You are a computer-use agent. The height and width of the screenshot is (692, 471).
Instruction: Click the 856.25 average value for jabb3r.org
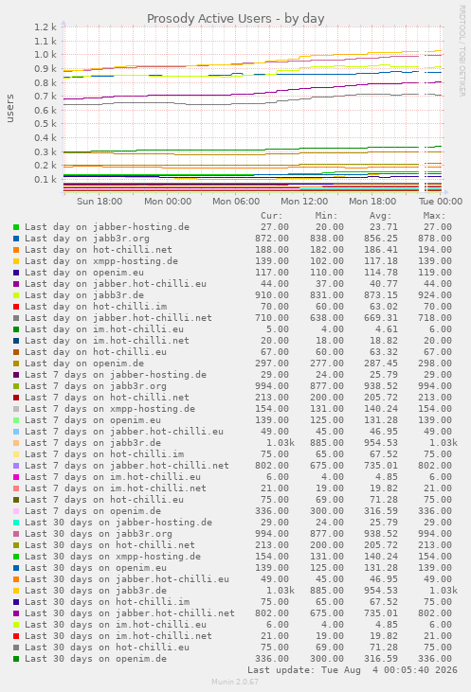coord(381,239)
